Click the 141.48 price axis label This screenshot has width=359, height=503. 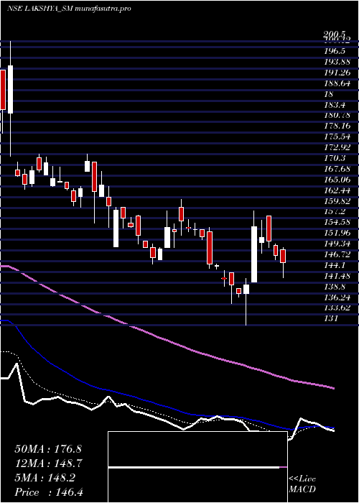pyautogui.click(x=337, y=276)
